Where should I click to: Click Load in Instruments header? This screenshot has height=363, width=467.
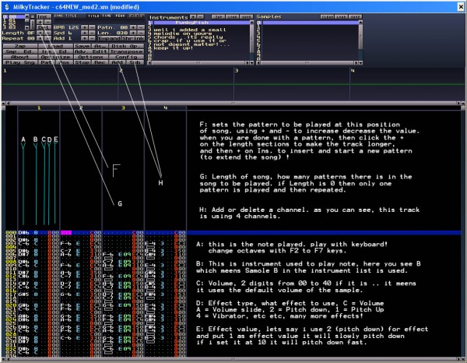[232, 16]
